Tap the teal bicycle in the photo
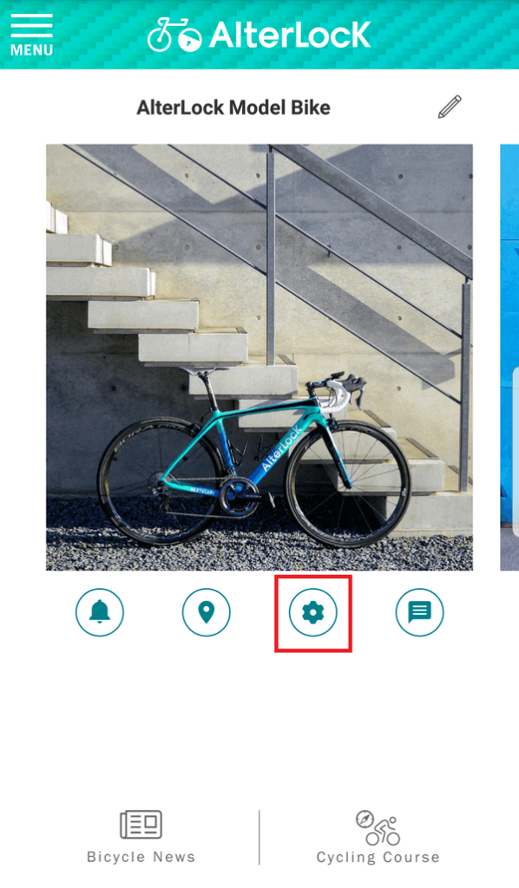The height and width of the screenshot is (888, 519). 253,459
